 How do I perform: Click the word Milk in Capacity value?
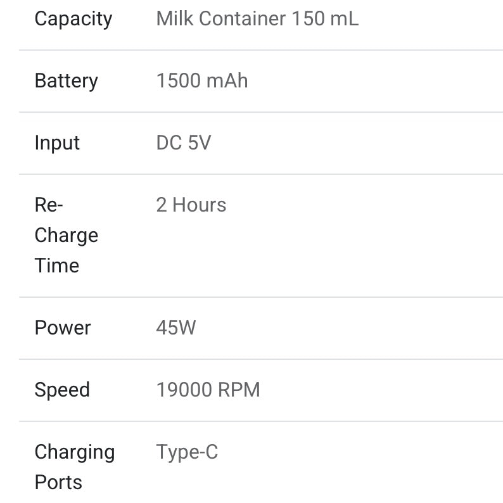click(174, 19)
